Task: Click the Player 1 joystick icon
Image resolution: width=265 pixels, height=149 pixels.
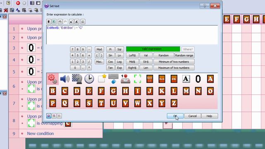Action: click(125, 79)
